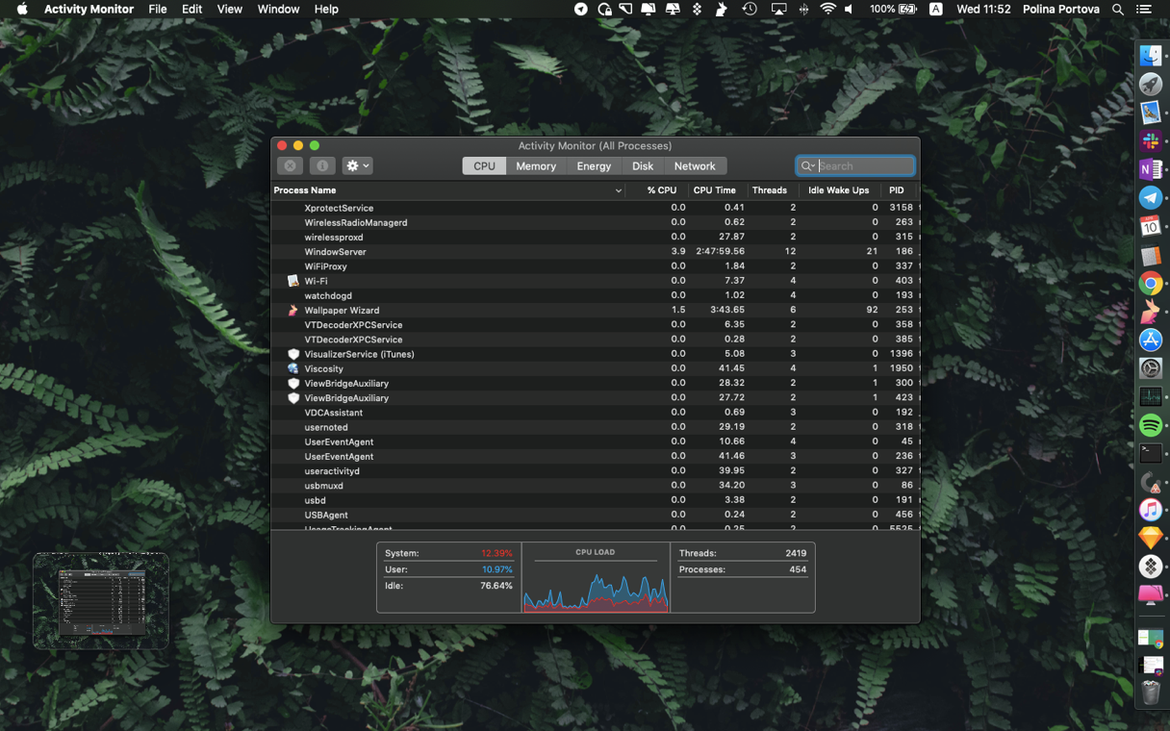Open the Help menu
Screen dimensions: 1170x731
click(x=326, y=9)
